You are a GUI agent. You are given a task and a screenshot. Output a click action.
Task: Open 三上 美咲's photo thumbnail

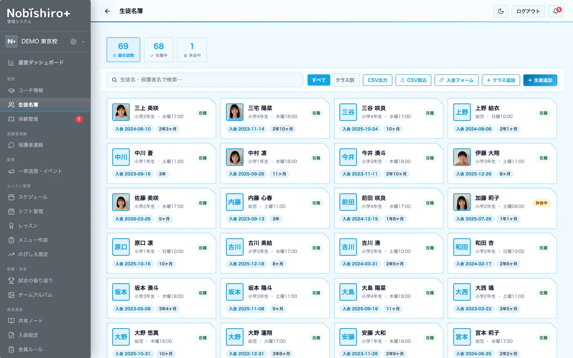tap(121, 112)
